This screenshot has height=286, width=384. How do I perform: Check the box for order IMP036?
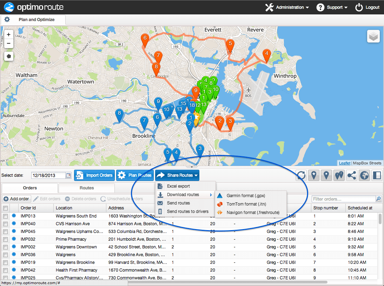pos(5,255)
